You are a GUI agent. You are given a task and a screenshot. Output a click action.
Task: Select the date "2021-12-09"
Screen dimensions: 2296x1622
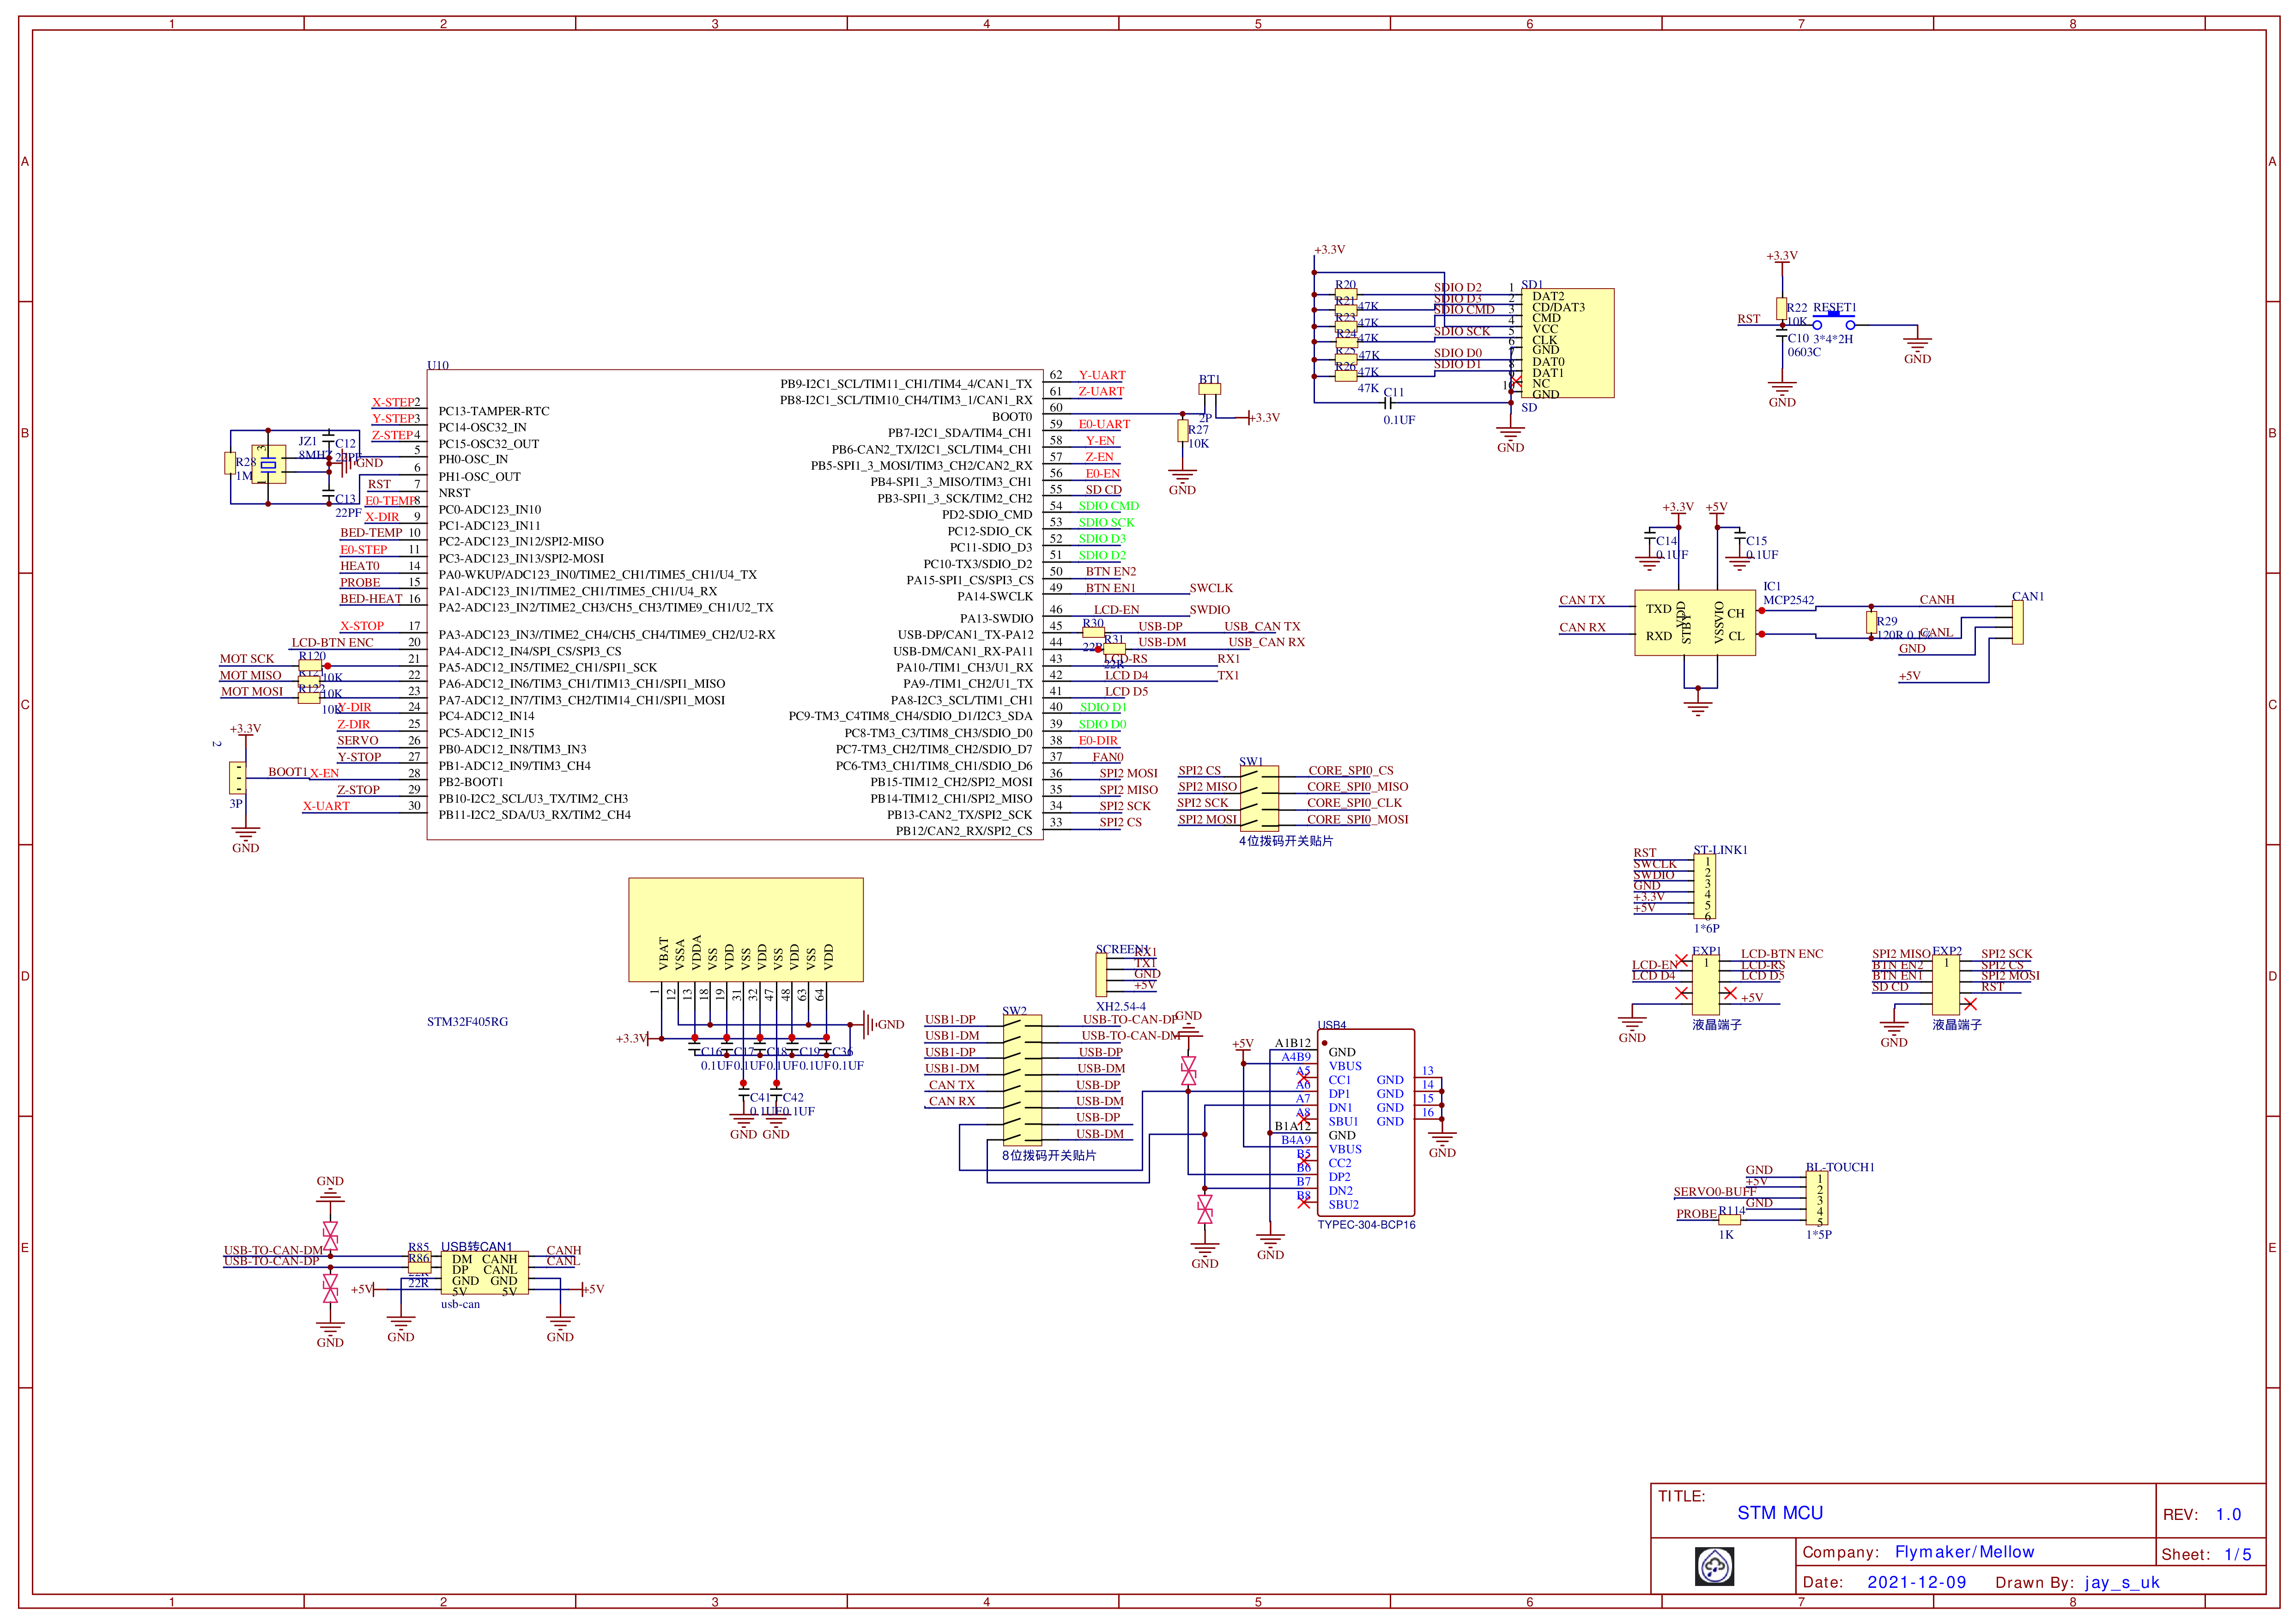click(1916, 1582)
